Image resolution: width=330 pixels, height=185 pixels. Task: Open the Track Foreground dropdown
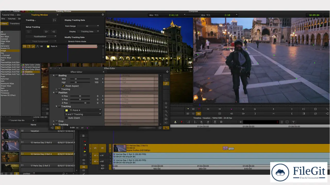pyautogui.click(x=41, y=41)
